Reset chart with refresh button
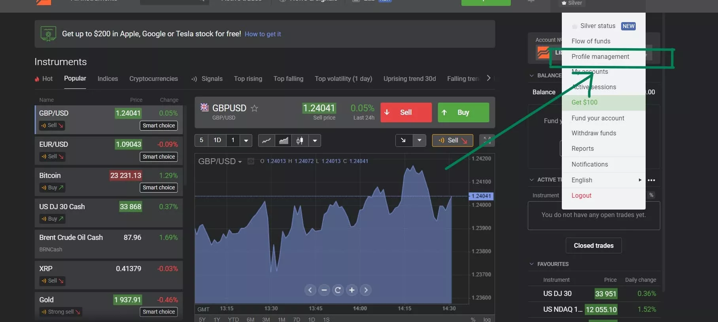 click(x=338, y=290)
